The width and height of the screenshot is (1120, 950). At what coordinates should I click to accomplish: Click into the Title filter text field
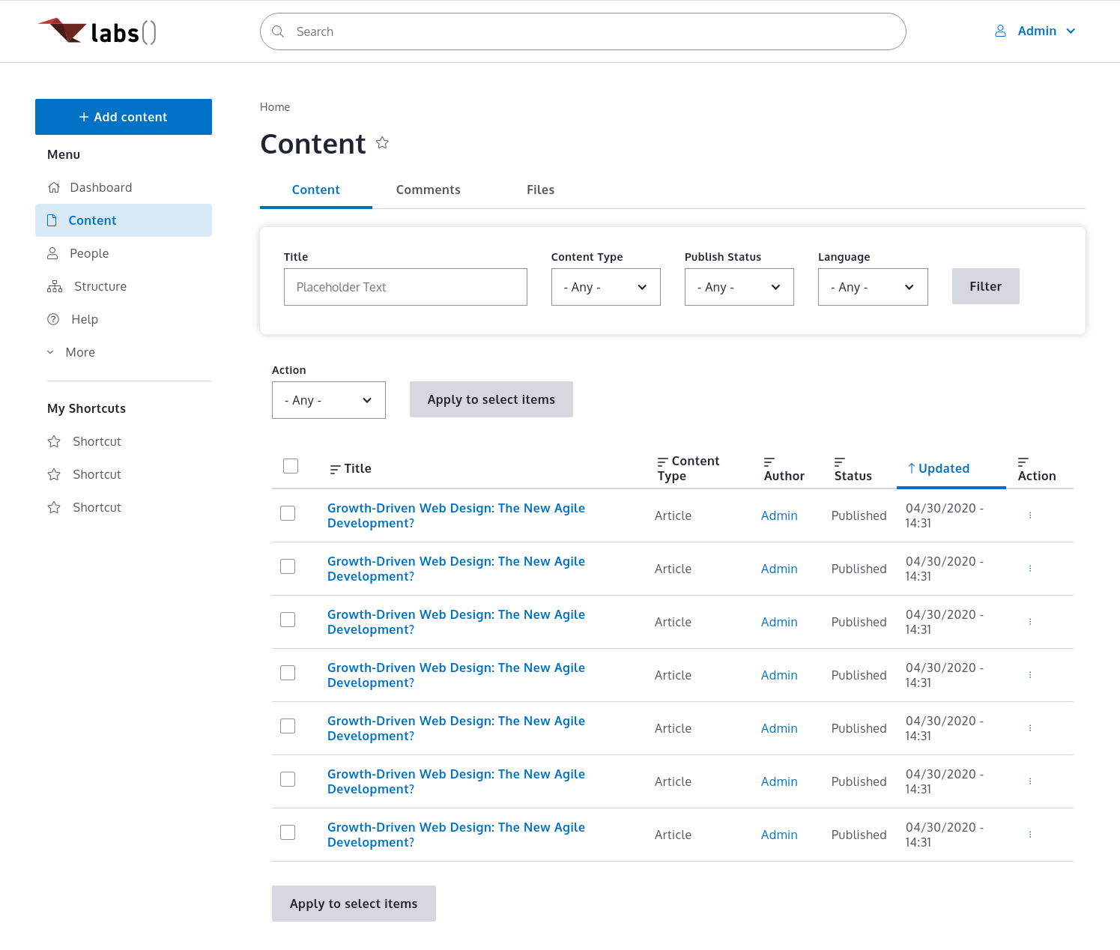405,287
